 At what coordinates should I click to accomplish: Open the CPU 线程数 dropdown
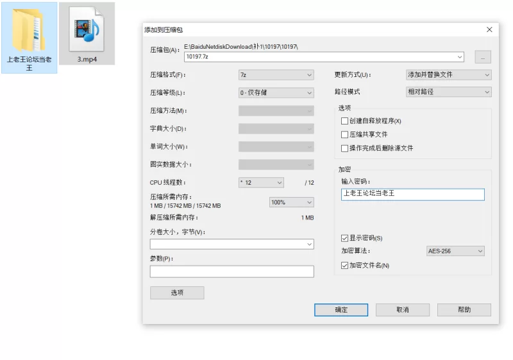[260, 183]
